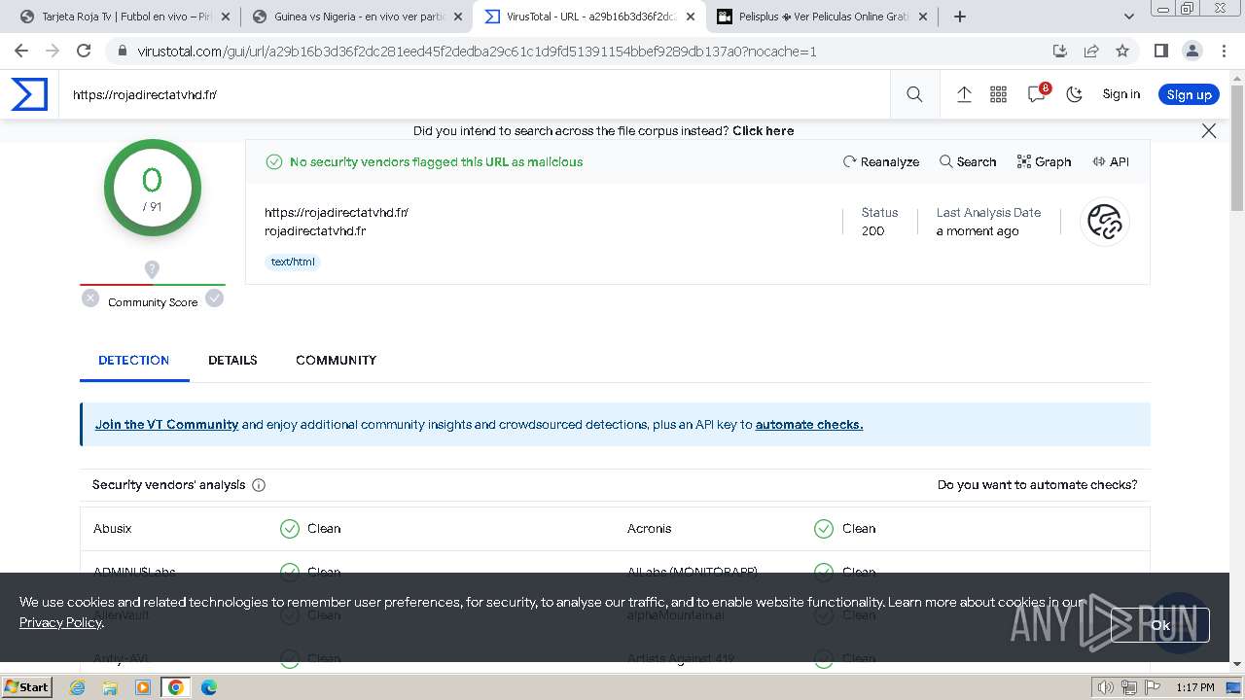Toggle the browser side panel icon
Viewport: 1245px width, 700px height.
[x=1161, y=52]
